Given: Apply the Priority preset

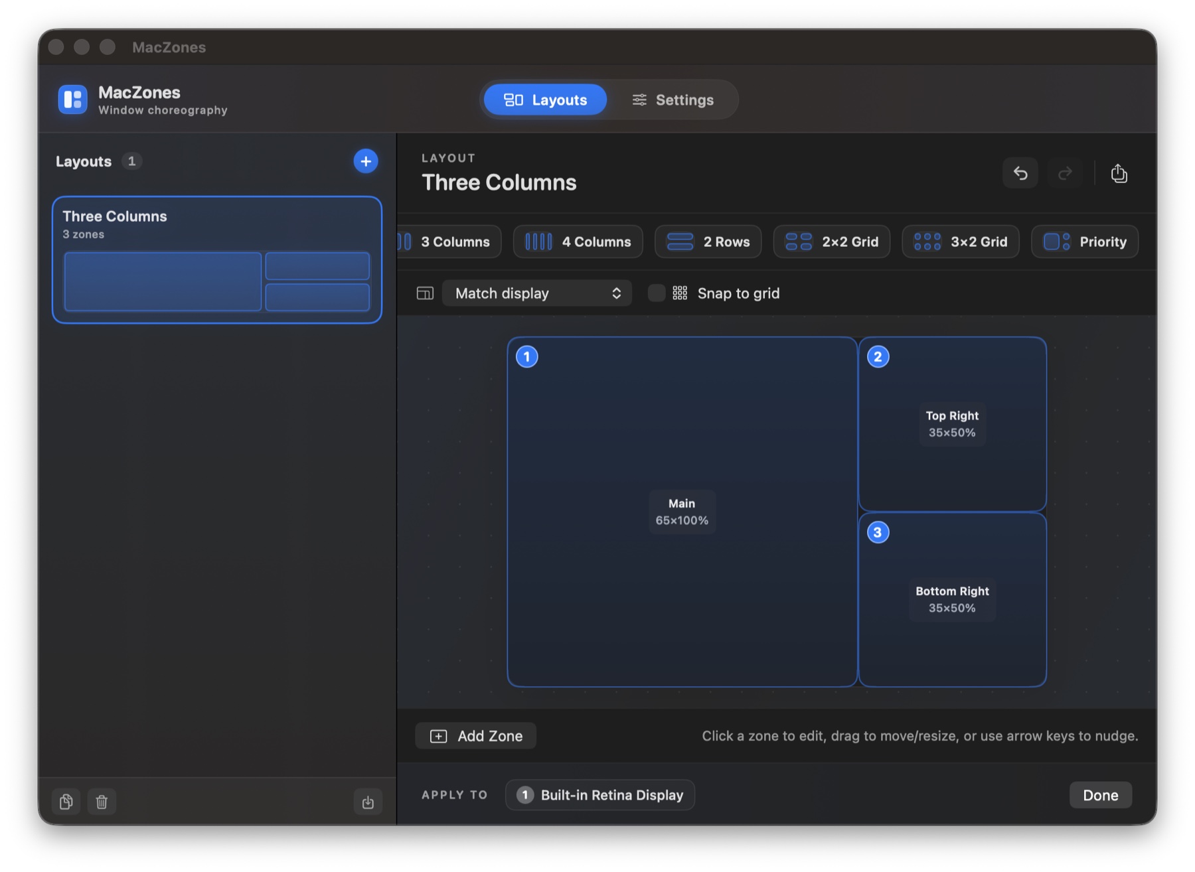Looking at the screenshot, I should [x=1085, y=242].
